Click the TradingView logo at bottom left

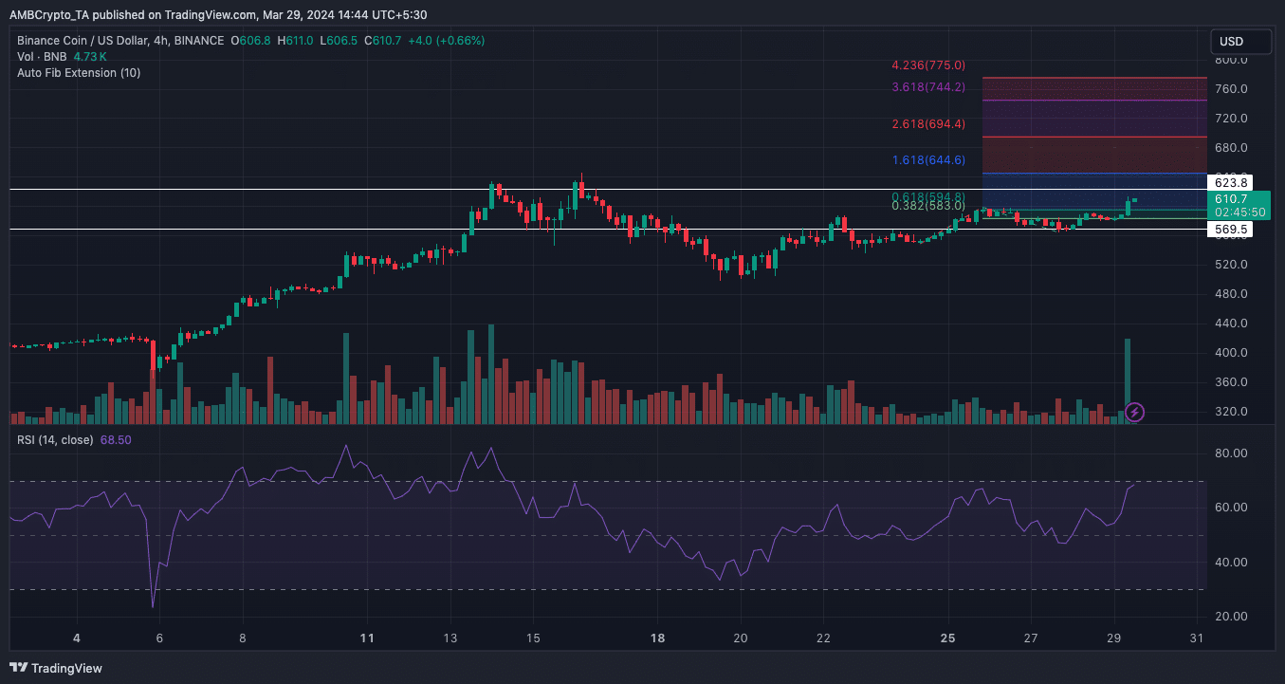(x=56, y=668)
